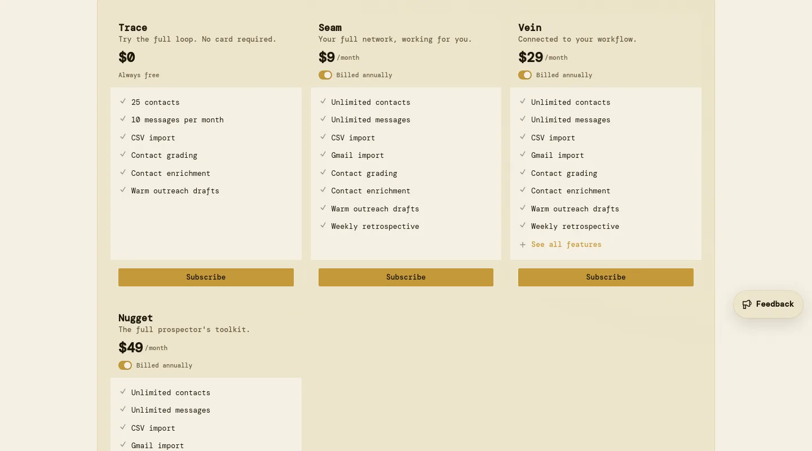812x451 pixels.
Task: Click checkmark beside 10 messages per month
Action: pyautogui.click(x=123, y=119)
